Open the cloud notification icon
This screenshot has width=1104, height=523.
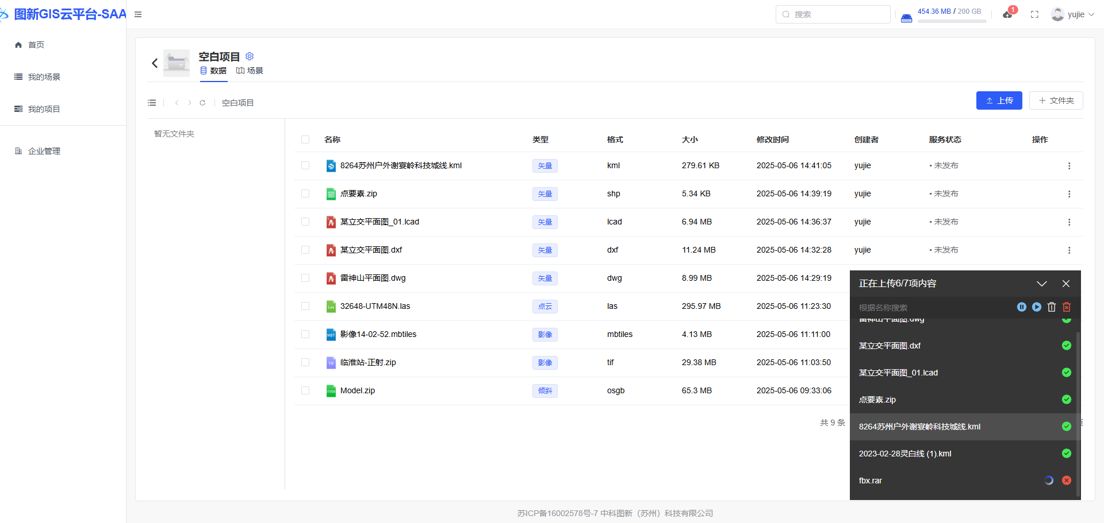[x=1008, y=14]
